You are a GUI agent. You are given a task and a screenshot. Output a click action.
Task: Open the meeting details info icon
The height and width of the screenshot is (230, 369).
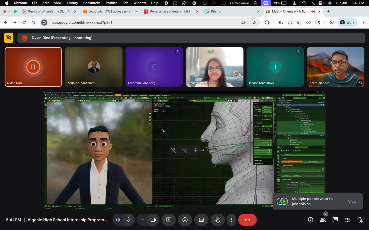point(310,220)
